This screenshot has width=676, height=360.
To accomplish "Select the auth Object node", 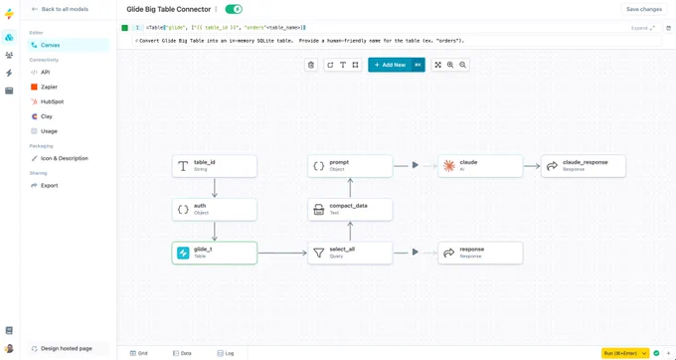I will coord(215,209).
